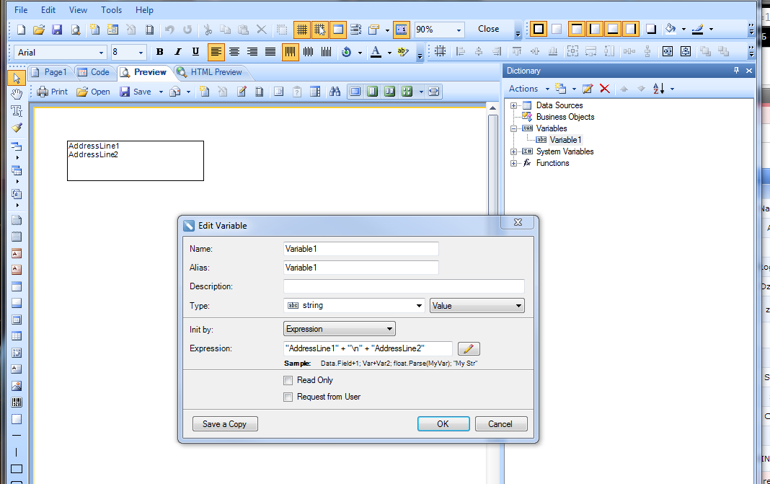
Task: Click Open in preview toolbar
Action: [93, 92]
